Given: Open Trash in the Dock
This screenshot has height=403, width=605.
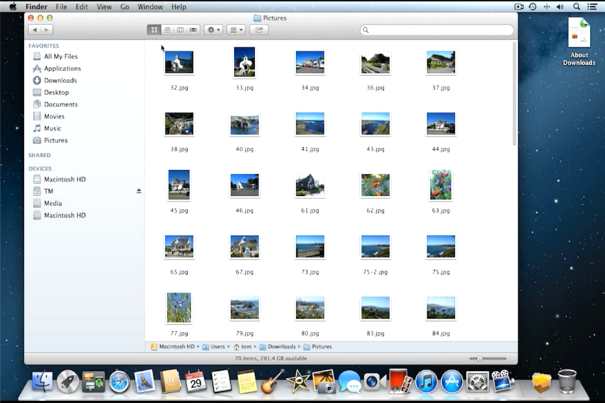Looking at the screenshot, I should tap(567, 382).
